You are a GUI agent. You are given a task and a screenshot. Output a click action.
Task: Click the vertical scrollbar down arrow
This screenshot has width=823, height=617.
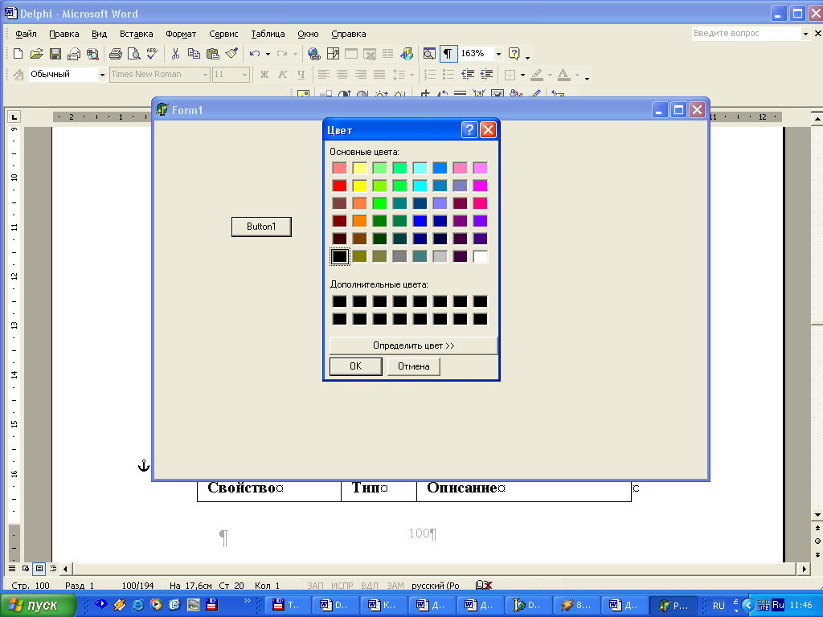[817, 515]
